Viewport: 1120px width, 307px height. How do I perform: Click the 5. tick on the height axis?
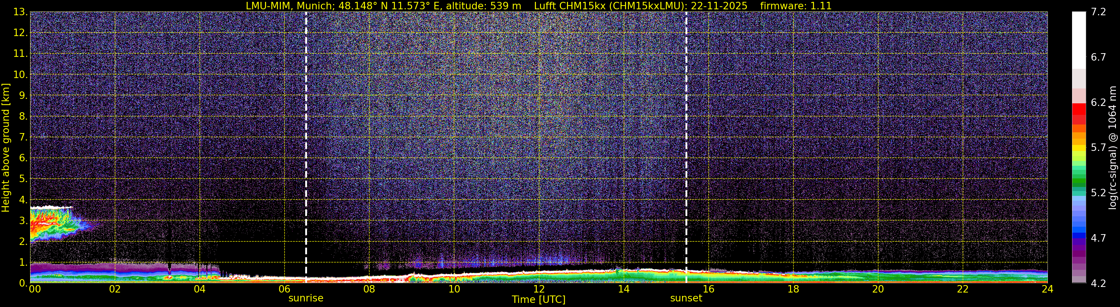23,179
